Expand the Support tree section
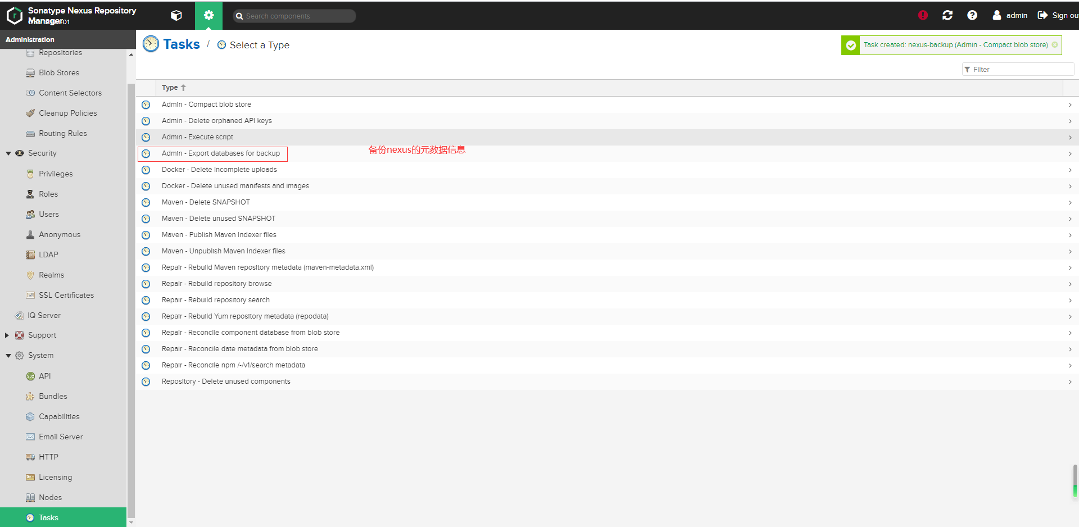The image size is (1079, 527). tap(7, 335)
